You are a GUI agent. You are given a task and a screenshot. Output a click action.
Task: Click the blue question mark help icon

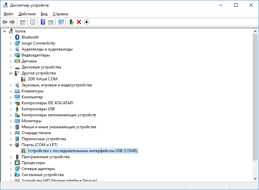click(43, 22)
